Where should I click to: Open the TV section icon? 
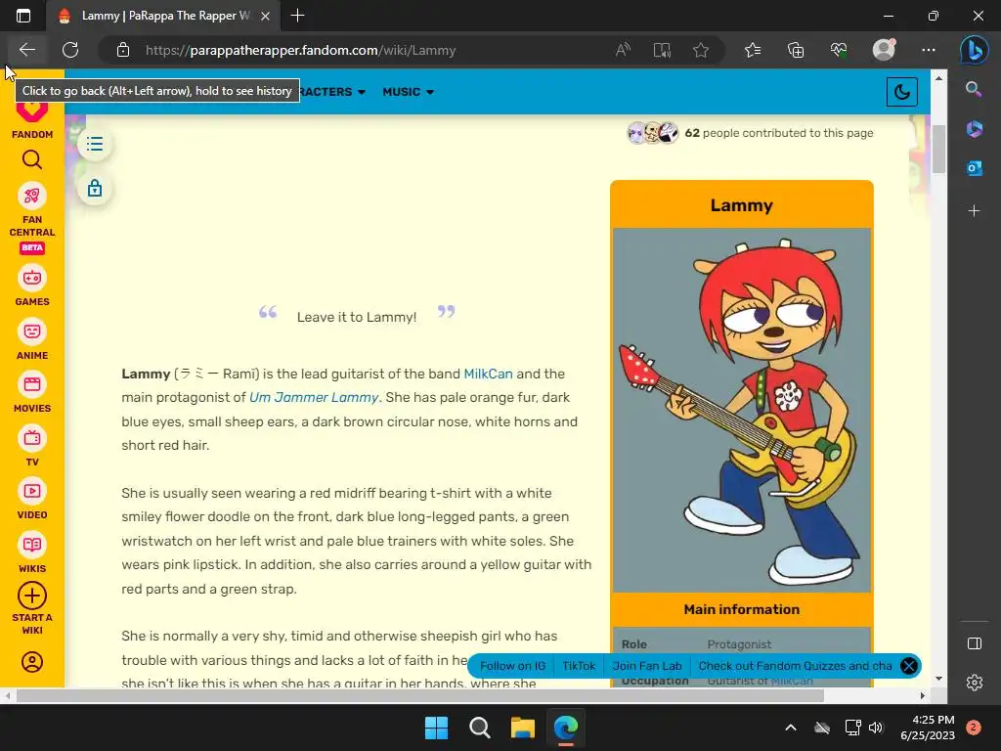point(32,438)
